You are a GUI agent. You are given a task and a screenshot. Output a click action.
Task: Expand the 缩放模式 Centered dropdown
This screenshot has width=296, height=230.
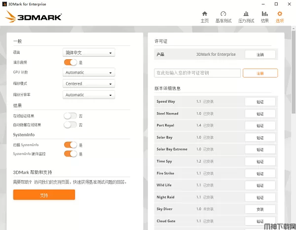point(89,83)
